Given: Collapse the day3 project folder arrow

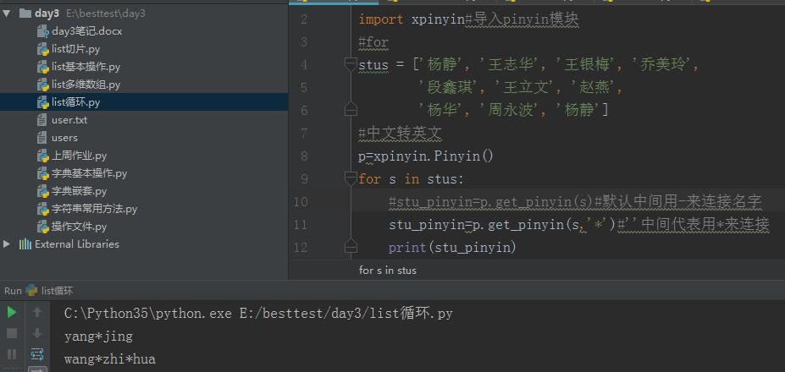Looking at the screenshot, I should click(x=7, y=14).
